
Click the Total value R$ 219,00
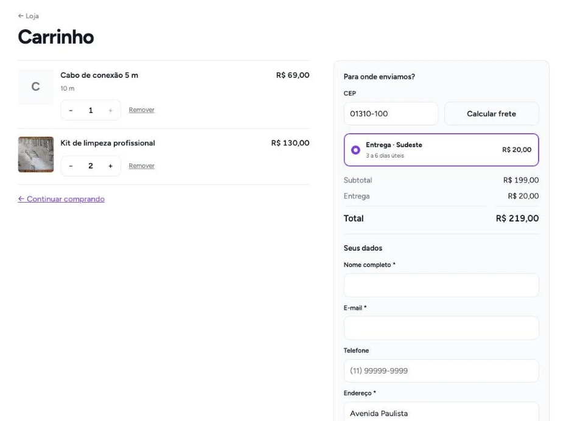click(517, 218)
